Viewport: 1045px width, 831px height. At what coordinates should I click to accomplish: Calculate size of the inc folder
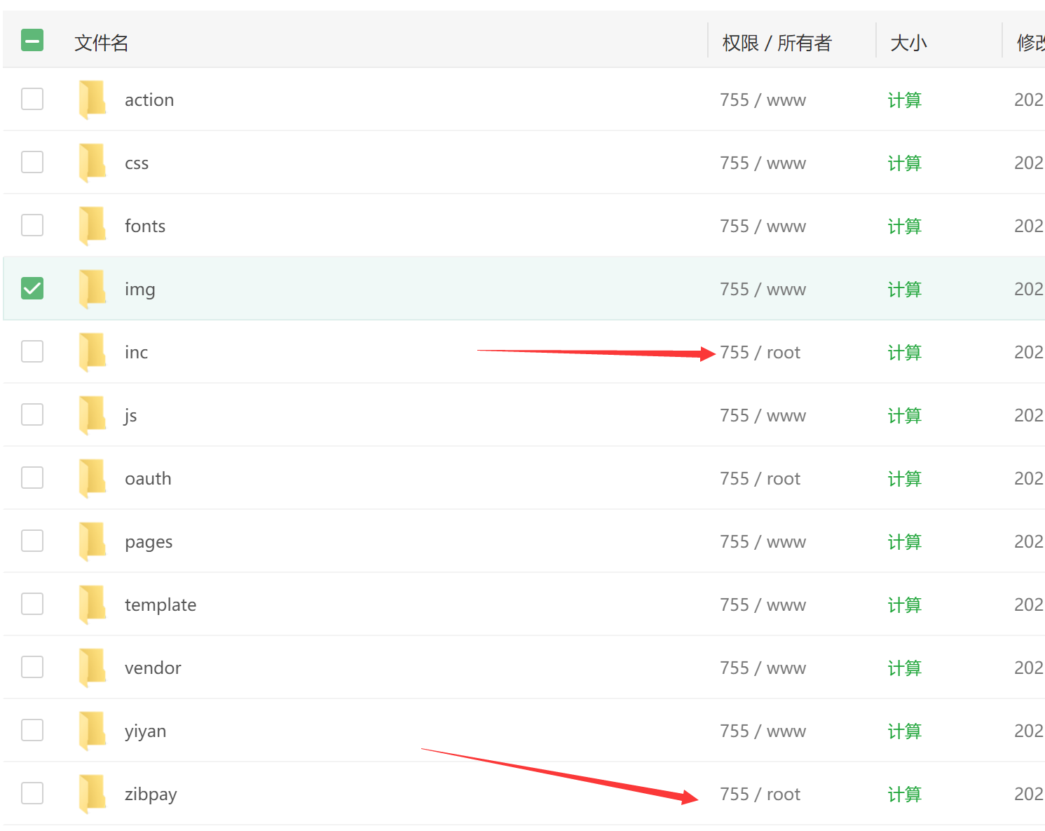pyautogui.click(x=904, y=353)
